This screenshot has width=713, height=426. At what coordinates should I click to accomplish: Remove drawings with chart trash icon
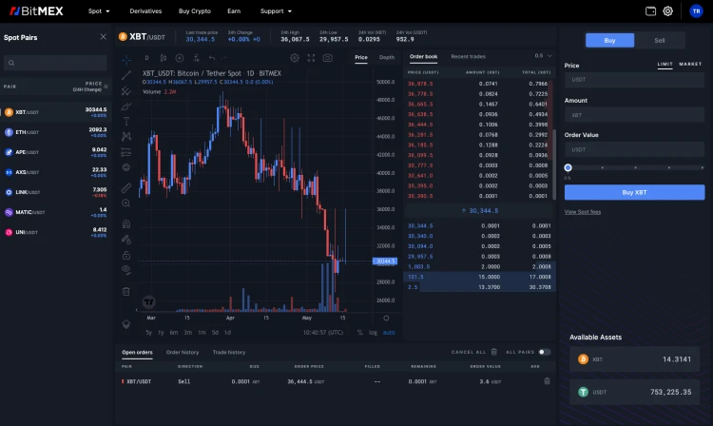tap(126, 291)
